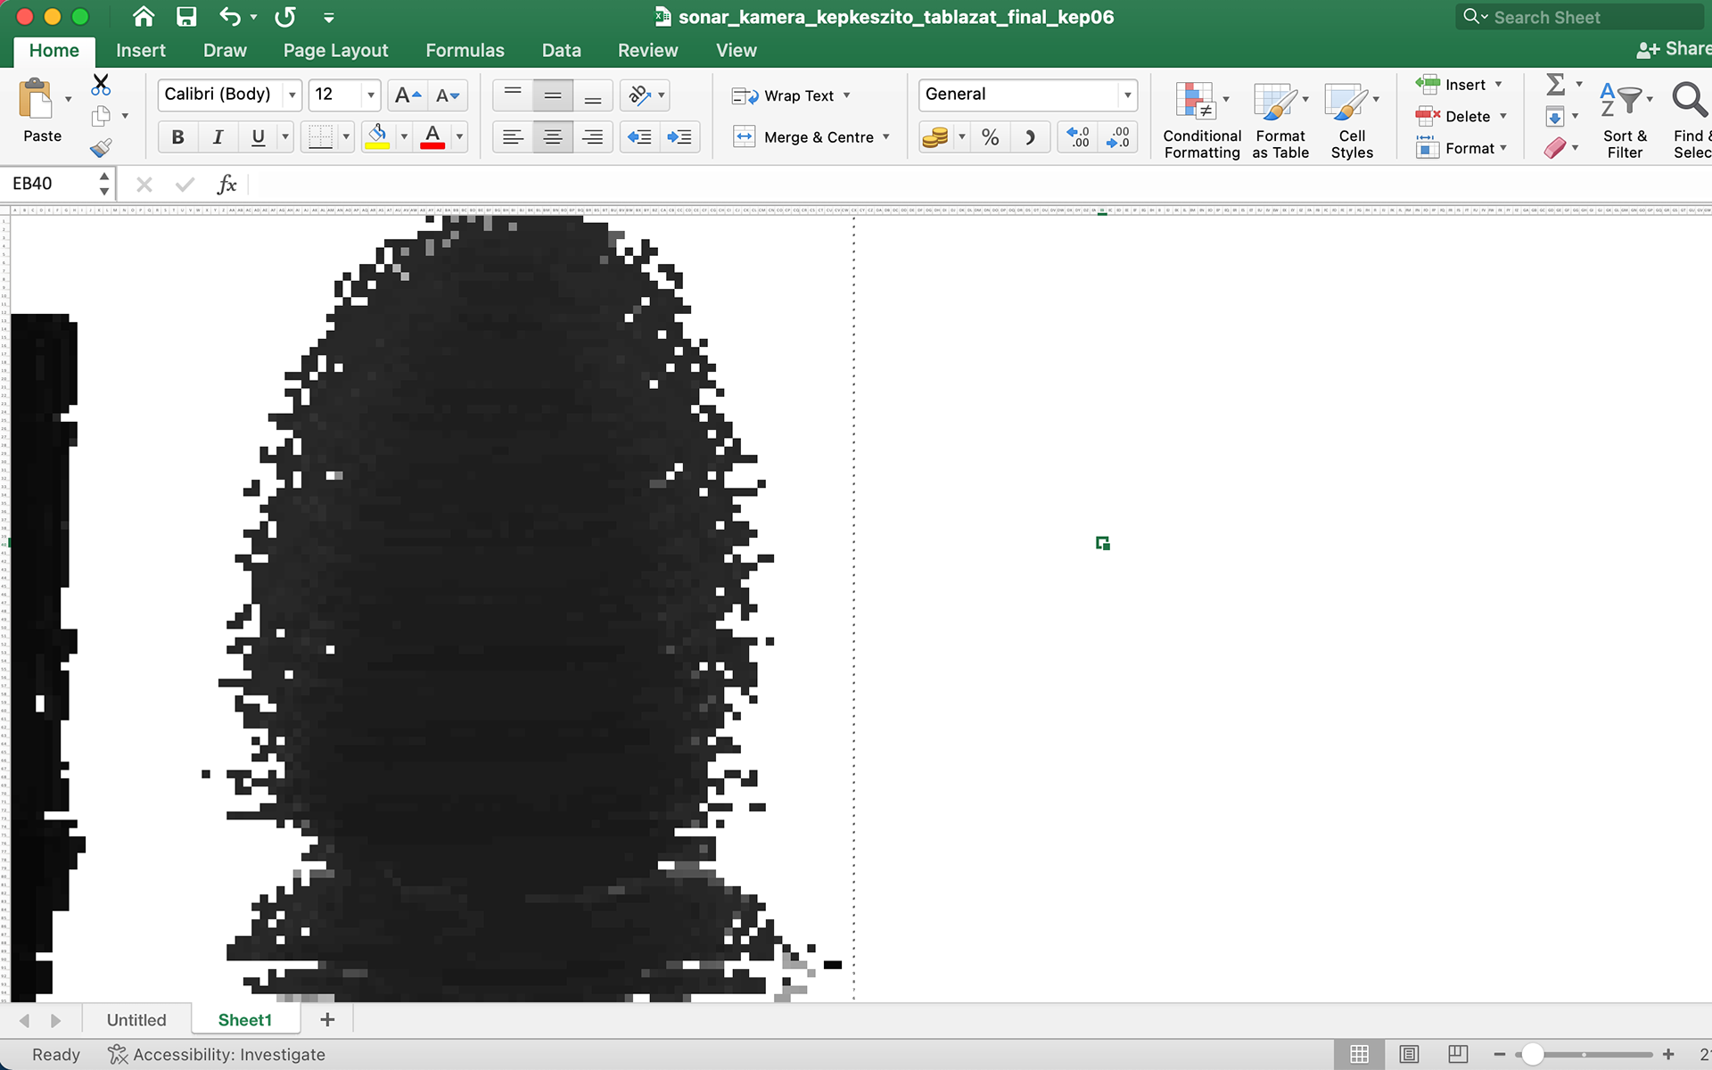Open Cell Styles gallery
Image resolution: width=1712 pixels, height=1070 pixels.
tap(1352, 120)
